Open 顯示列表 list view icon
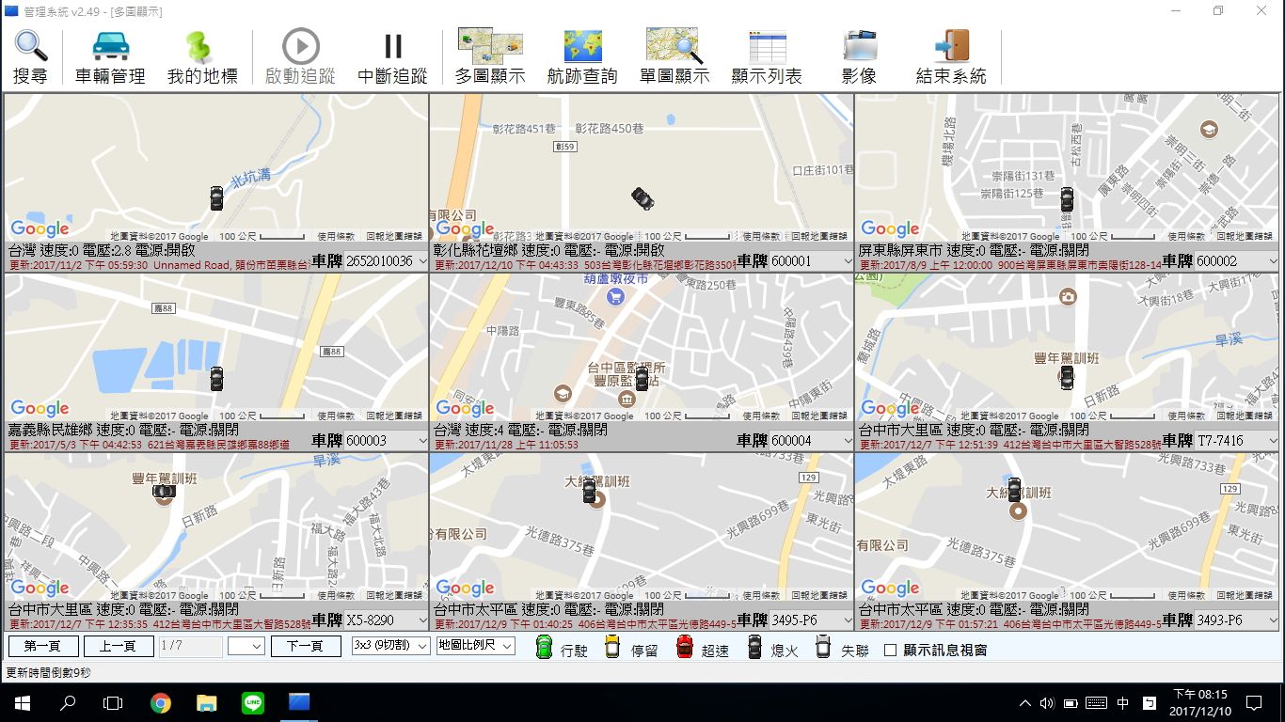This screenshot has height=722, width=1285. [x=767, y=47]
